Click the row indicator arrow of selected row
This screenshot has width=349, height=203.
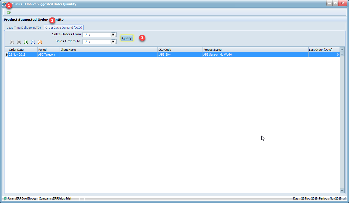7,55
